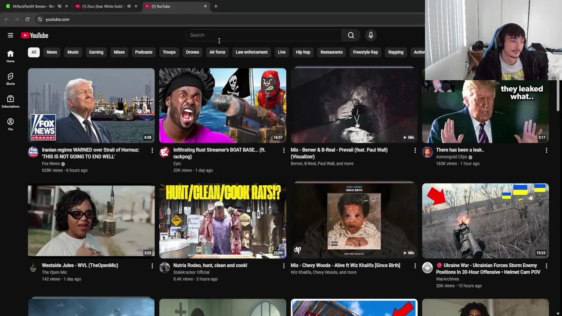Screen dimensions: 562x316
Task: Select the Gaming filter chip
Action: tap(96, 52)
